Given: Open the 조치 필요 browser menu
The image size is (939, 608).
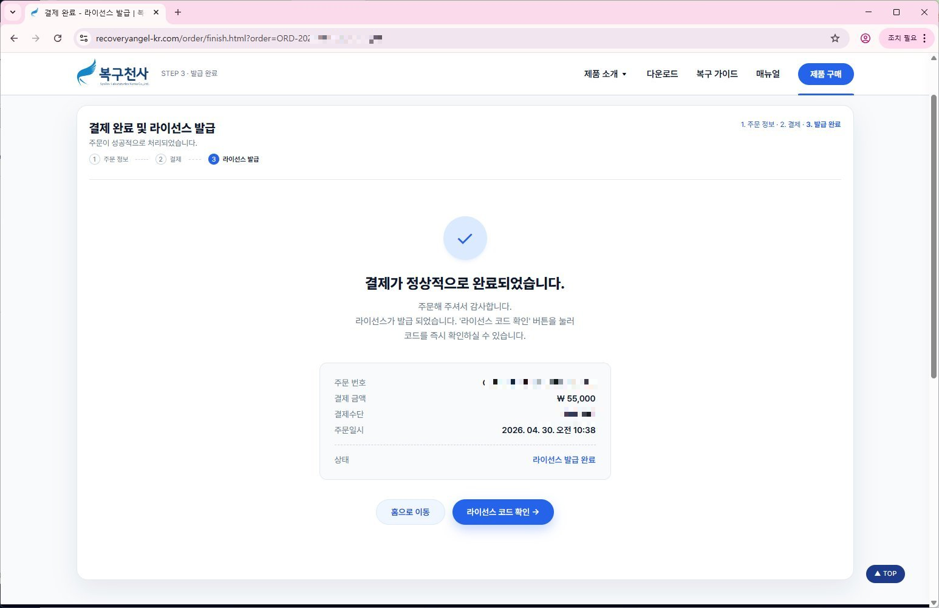Looking at the screenshot, I should [x=907, y=38].
